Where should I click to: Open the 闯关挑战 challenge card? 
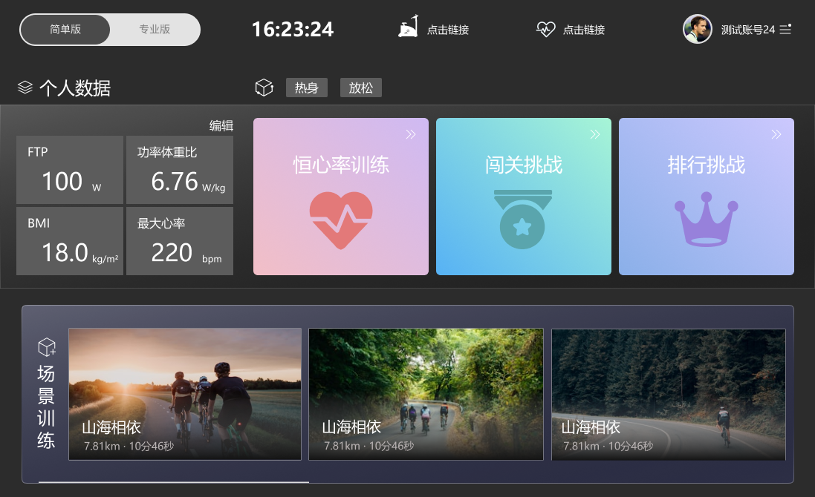coord(523,196)
